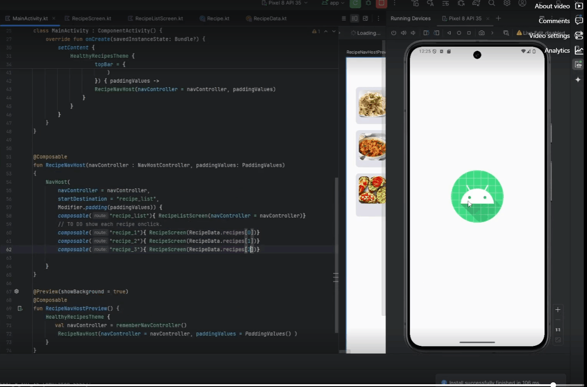587x387 pixels.
Task: Click the About video overlay button
Action: [x=559, y=6]
